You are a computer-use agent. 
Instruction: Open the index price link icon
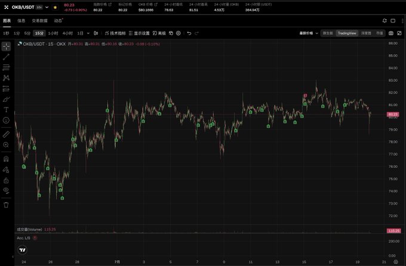(x=110, y=4)
